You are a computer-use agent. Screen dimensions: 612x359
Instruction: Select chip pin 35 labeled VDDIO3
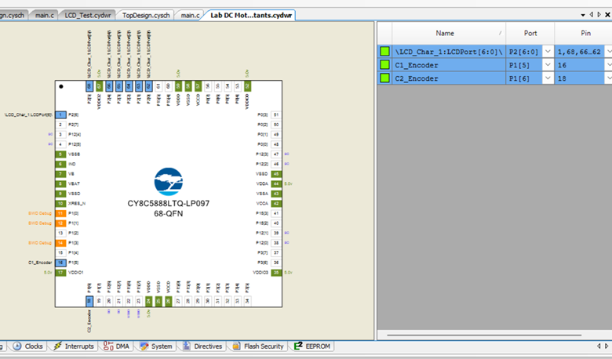coord(276,273)
